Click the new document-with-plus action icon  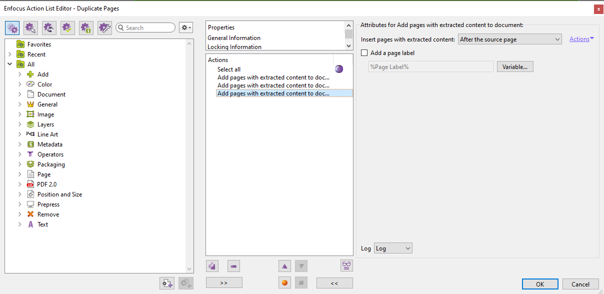coord(167,283)
